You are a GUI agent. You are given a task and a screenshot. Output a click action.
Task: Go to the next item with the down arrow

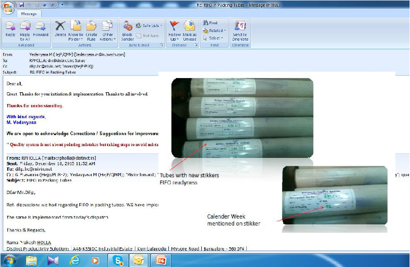52,5
